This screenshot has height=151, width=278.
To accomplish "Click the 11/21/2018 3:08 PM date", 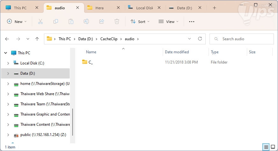I will pyautogui.click(x=181, y=62).
